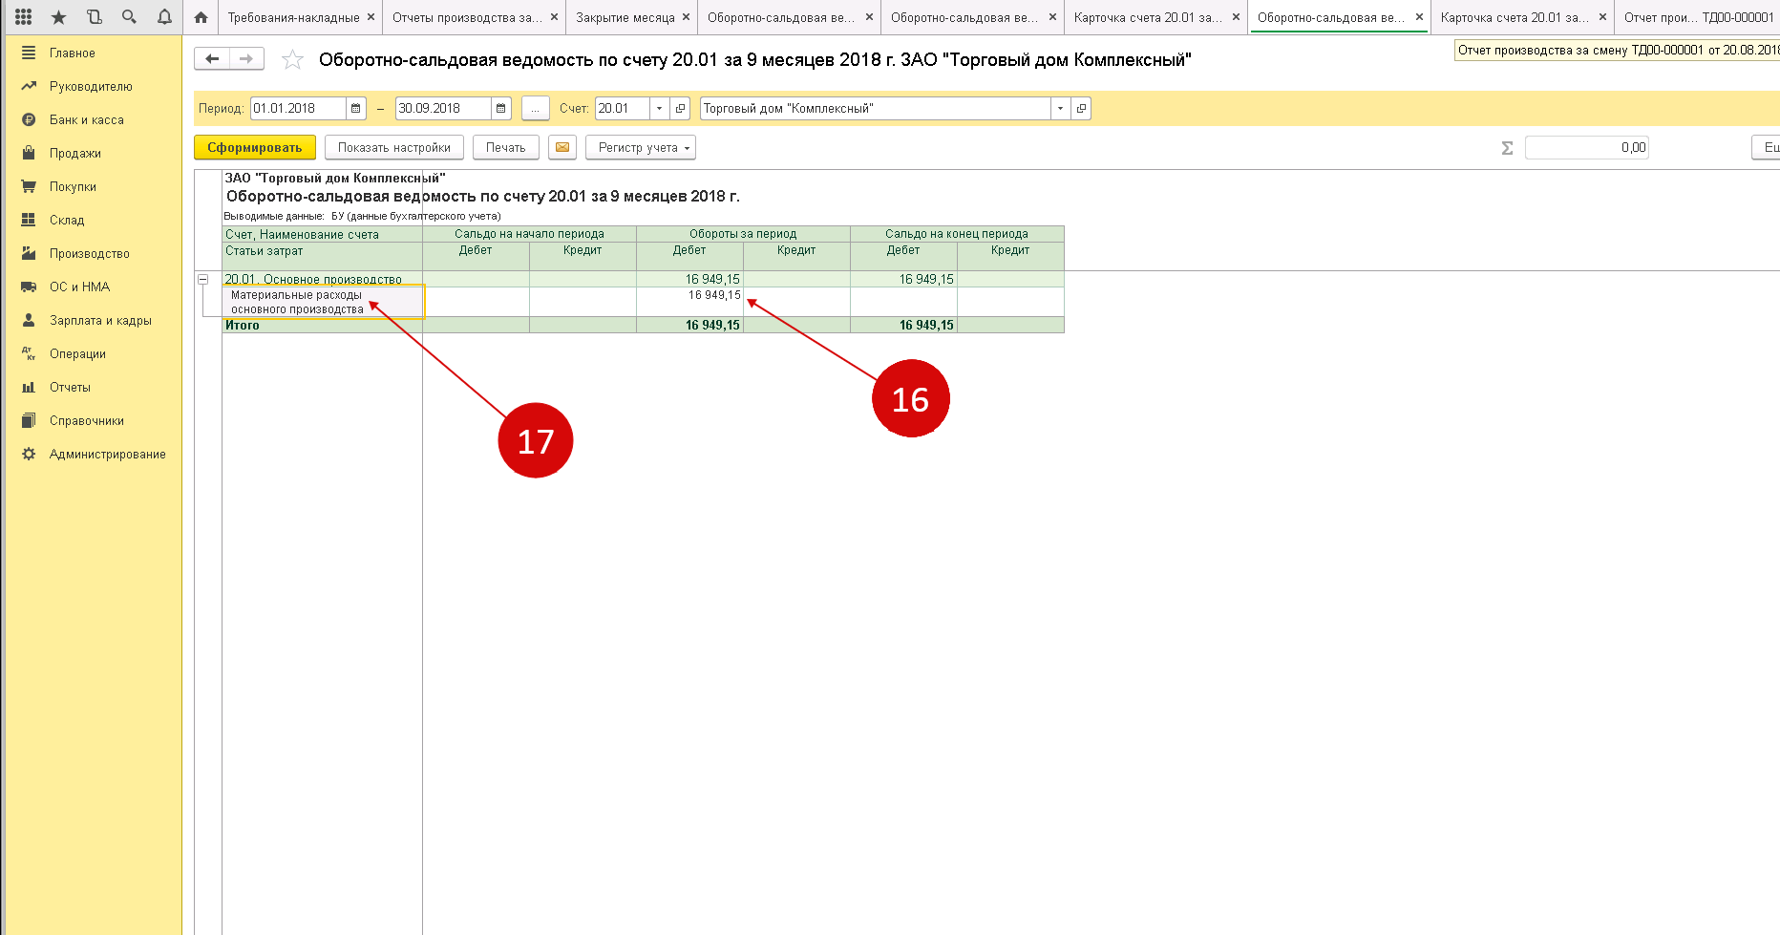Collapse the 20.01 account row group
The height and width of the screenshot is (935, 1780).
tap(202, 279)
